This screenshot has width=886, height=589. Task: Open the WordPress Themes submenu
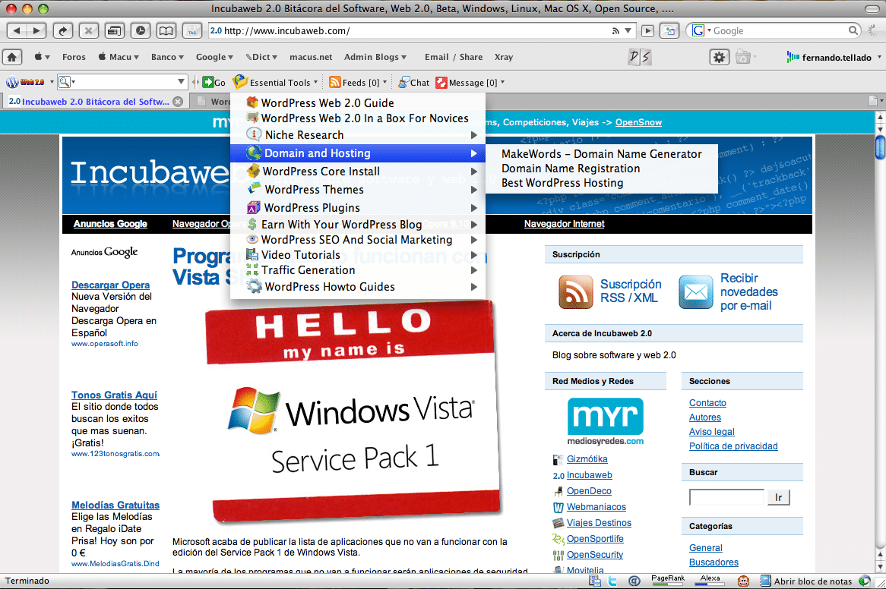tap(358, 190)
